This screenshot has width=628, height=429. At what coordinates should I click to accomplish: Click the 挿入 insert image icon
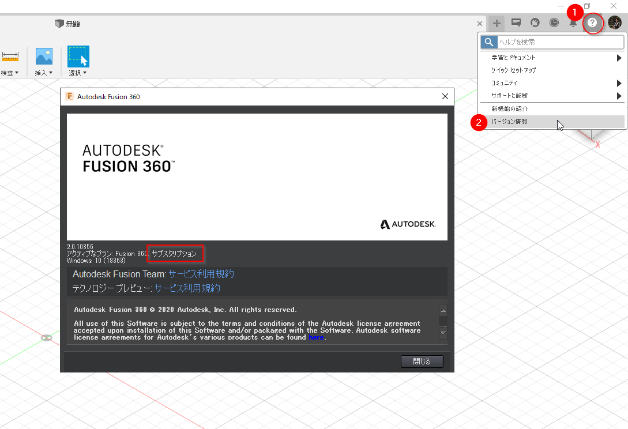[x=44, y=56]
